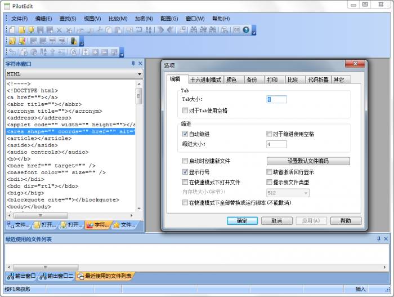Click the string list vertical scrollbar thumb
Screen dimensions: 394x297
[x=138, y=96]
